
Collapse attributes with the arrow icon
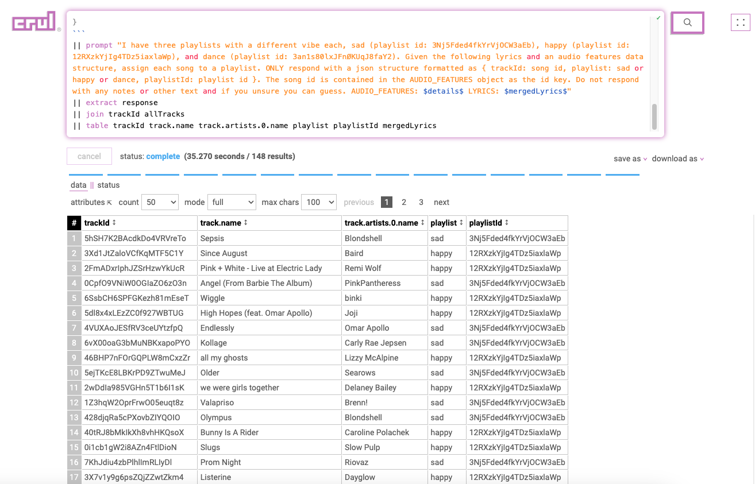point(109,203)
